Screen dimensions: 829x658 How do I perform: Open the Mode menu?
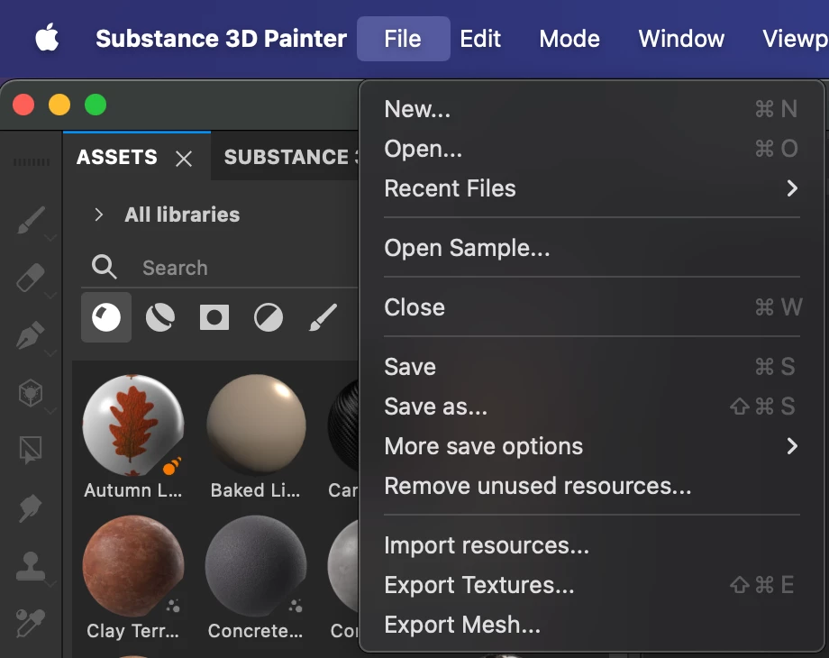coord(569,39)
